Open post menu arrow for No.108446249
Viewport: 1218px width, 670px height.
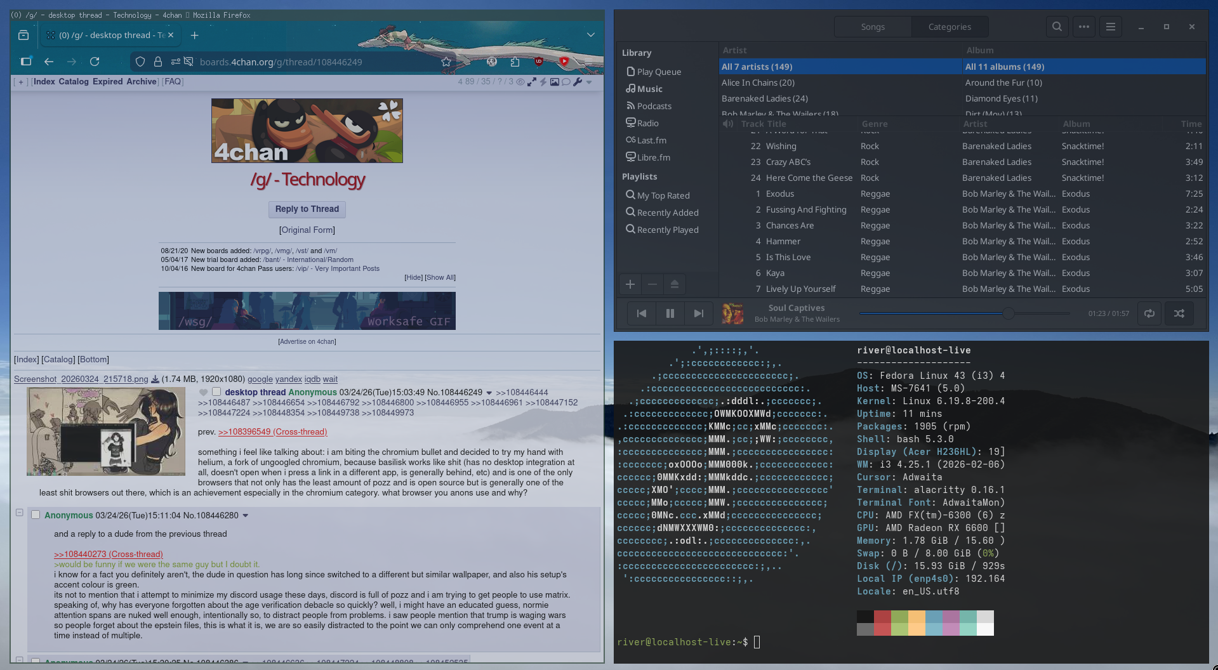(x=489, y=393)
